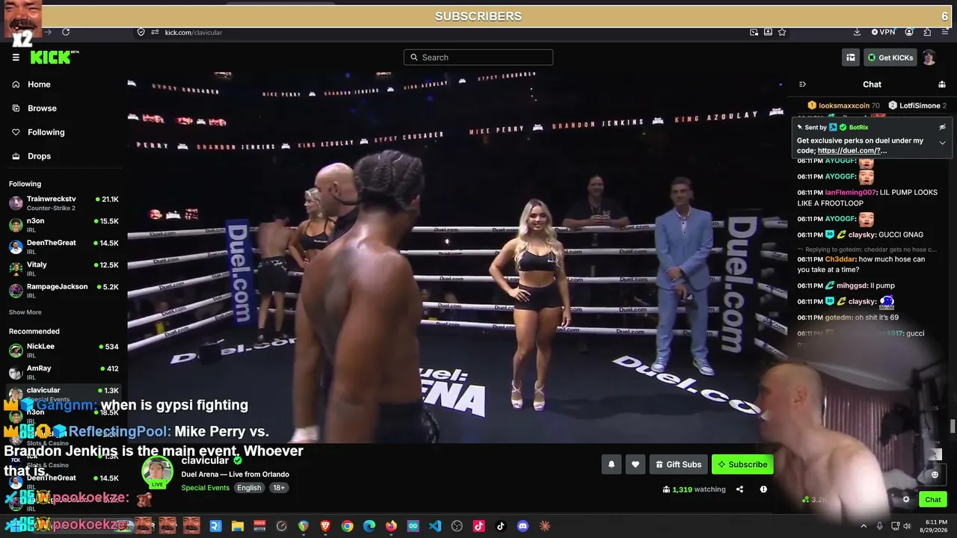The width and height of the screenshot is (957, 538).
Task: Focus the Kick search field
Action: pyautogui.click(x=478, y=58)
